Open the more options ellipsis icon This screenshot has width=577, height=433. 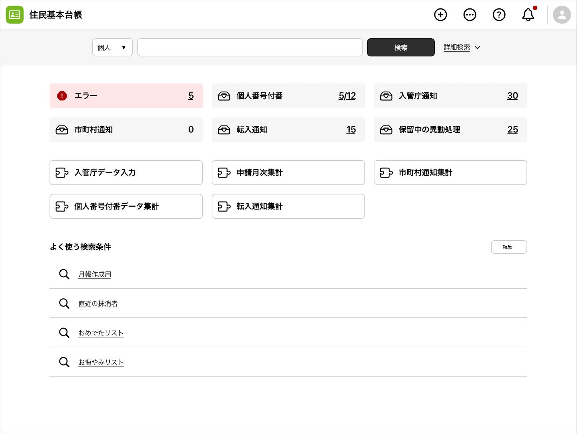(470, 15)
